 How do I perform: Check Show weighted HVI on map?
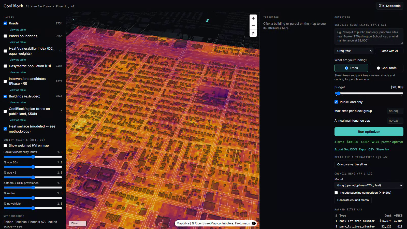(5, 146)
